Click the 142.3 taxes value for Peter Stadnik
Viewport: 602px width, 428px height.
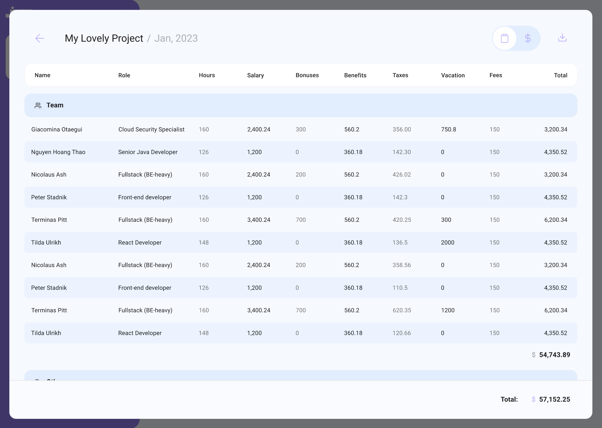(x=400, y=197)
